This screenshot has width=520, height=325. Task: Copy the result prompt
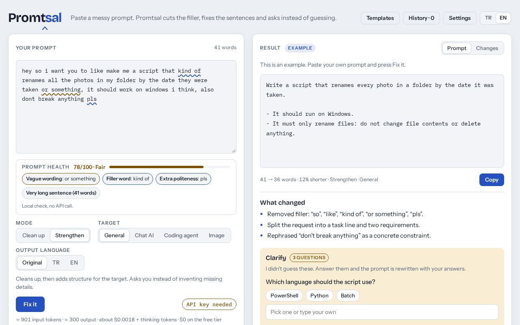(x=492, y=180)
